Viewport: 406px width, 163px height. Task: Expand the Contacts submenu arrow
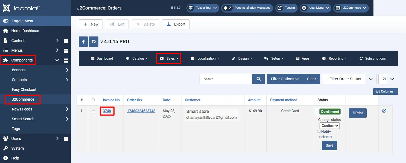[x=67, y=80]
